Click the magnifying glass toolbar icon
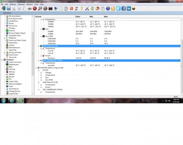The width and height of the screenshot is (183, 145). click(x=40, y=8)
